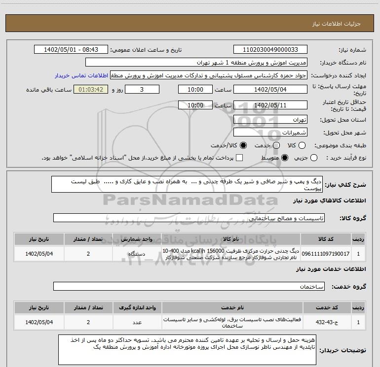
Task: Click goods code 0961111097190017 cell
Action: 326,254
